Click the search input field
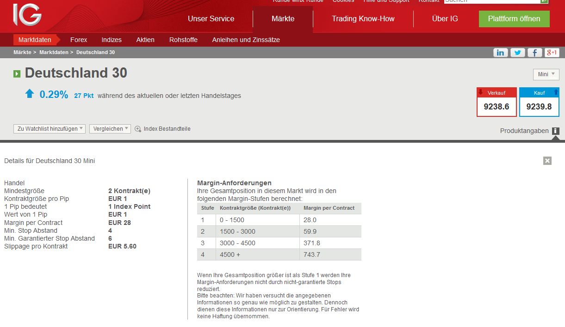 tap(492, 1)
